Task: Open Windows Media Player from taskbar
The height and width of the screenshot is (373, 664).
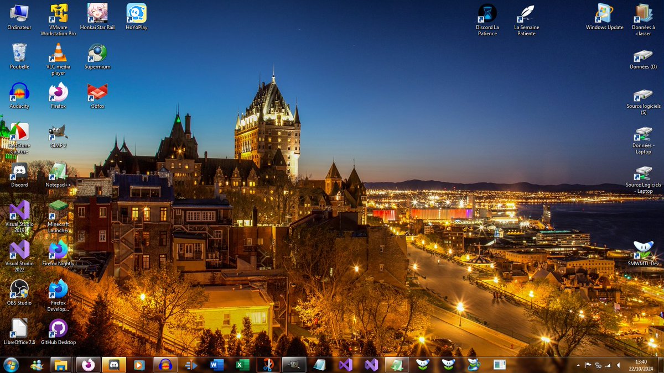Action: tap(139, 365)
